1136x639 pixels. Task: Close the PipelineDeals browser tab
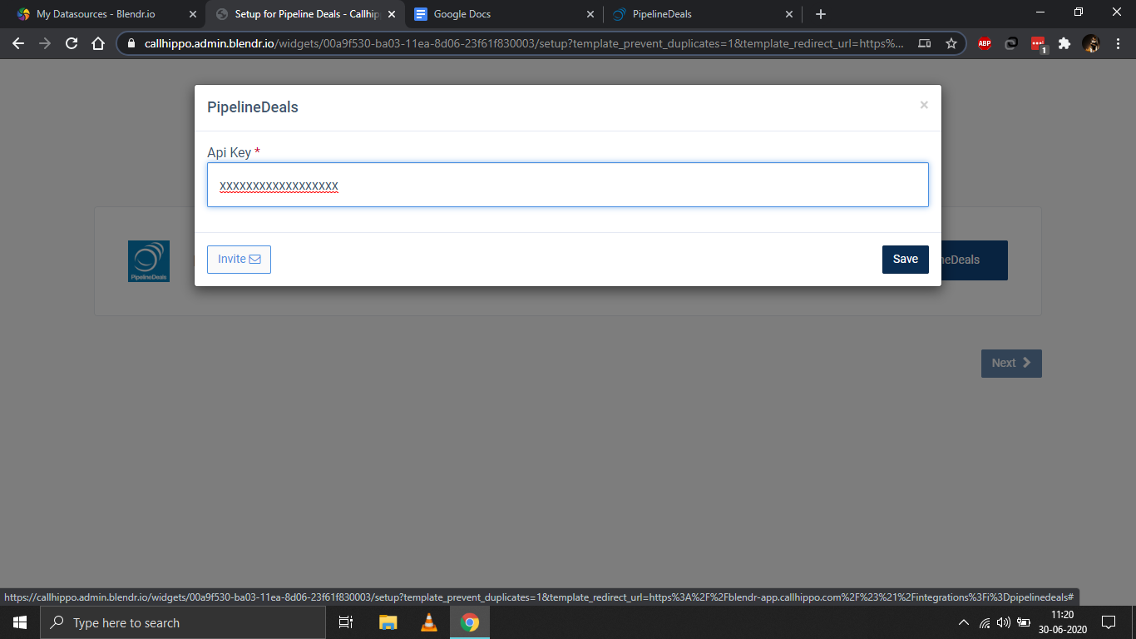click(789, 14)
